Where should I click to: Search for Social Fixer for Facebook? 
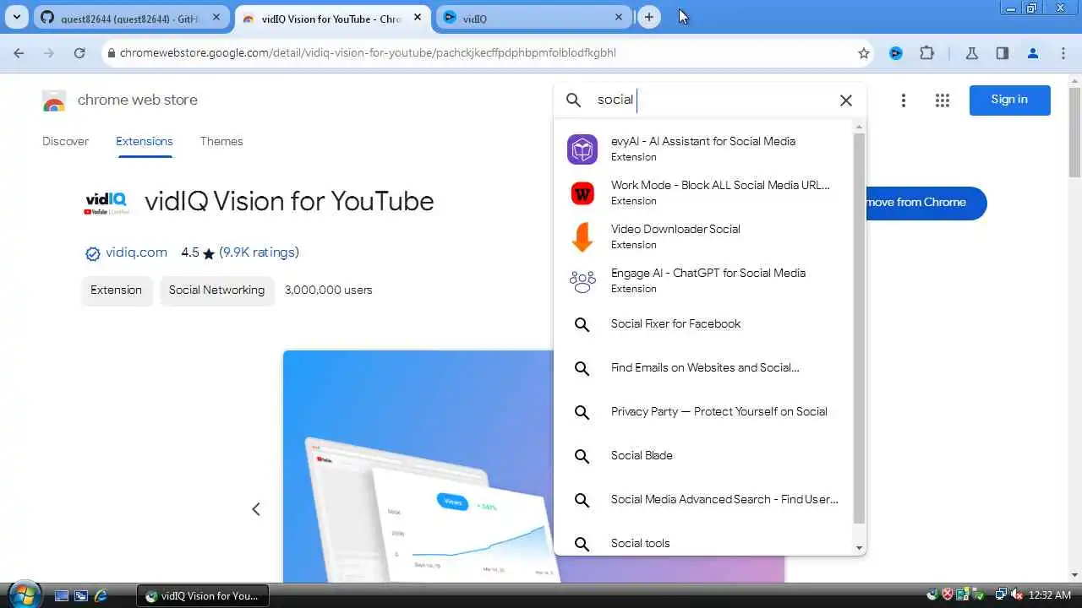point(703,324)
